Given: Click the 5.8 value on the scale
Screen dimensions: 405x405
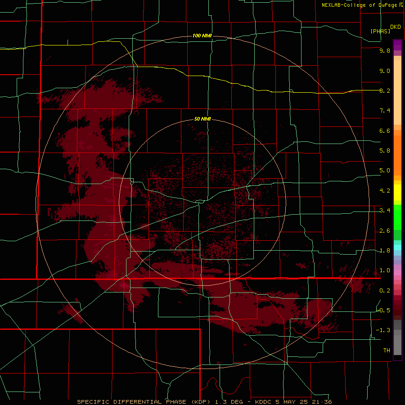Looking at the screenshot, I should pos(385,151).
